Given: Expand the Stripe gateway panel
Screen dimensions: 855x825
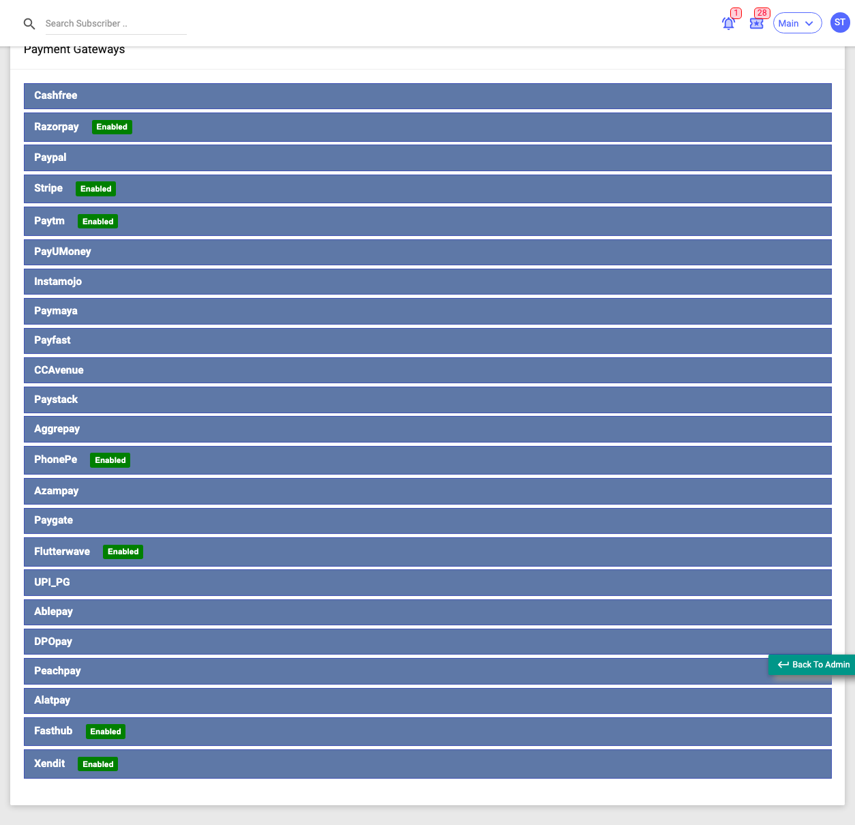Looking at the screenshot, I should click(x=427, y=189).
